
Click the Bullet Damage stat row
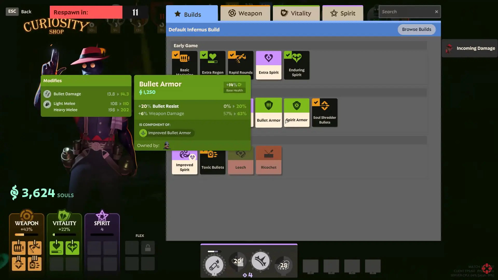click(86, 94)
